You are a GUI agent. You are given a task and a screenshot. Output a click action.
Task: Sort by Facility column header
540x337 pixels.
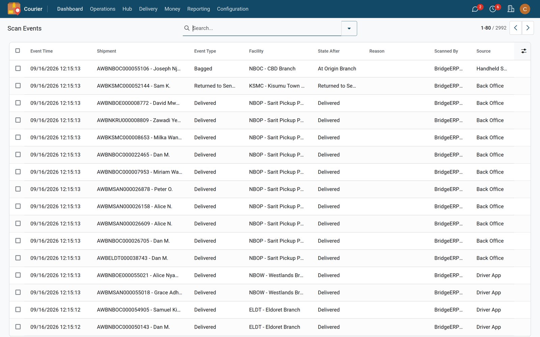pyautogui.click(x=256, y=51)
